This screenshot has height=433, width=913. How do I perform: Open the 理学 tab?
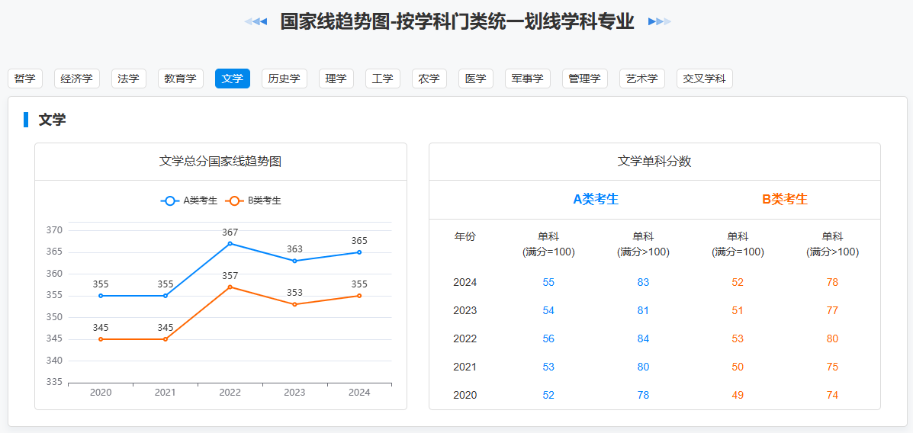click(x=336, y=79)
